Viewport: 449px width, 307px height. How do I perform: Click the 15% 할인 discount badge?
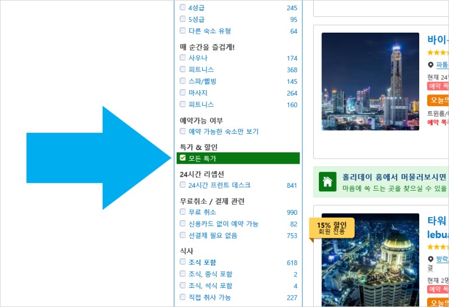pyautogui.click(x=332, y=228)
